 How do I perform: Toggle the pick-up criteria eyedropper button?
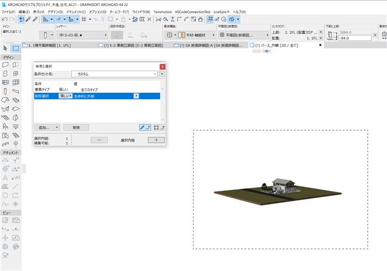click(145, 127)
